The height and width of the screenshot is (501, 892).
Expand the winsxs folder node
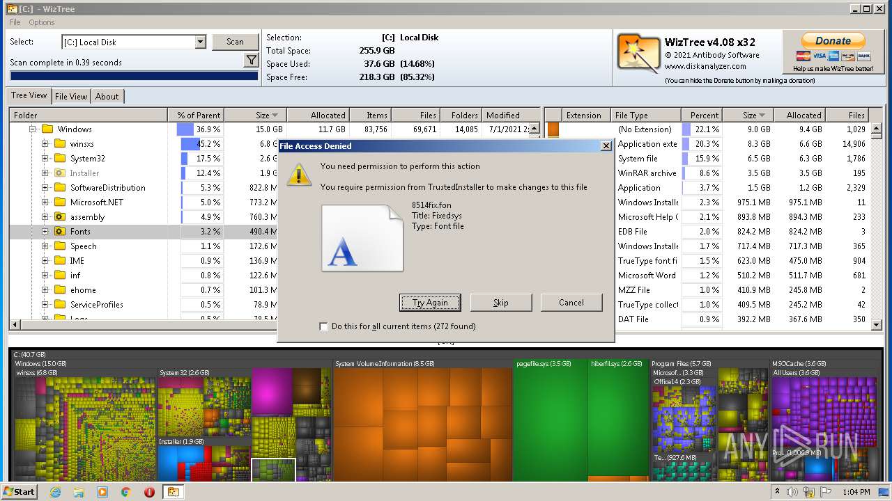pos(45,144)
